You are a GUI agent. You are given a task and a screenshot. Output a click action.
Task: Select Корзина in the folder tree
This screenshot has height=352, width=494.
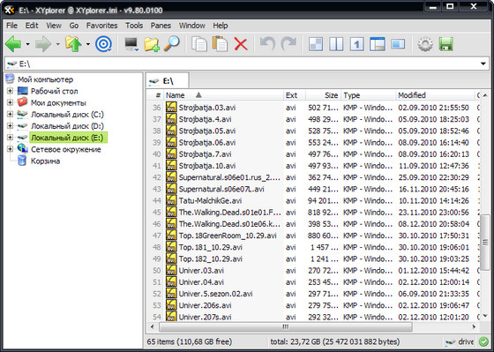45,161
